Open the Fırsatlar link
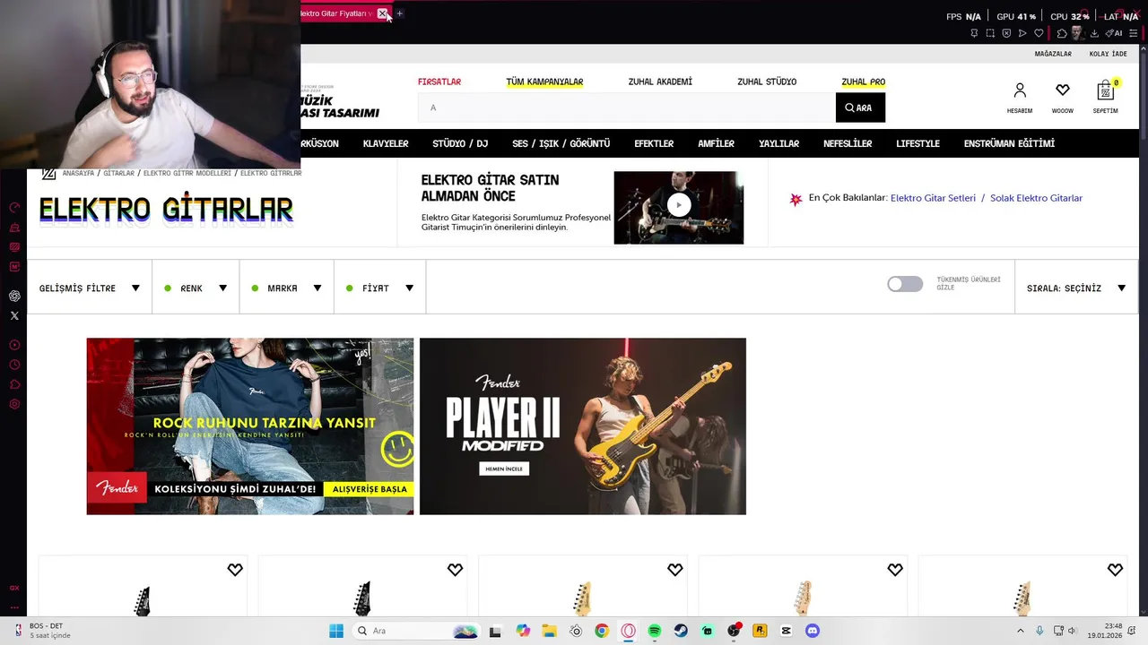 point(439,82)
